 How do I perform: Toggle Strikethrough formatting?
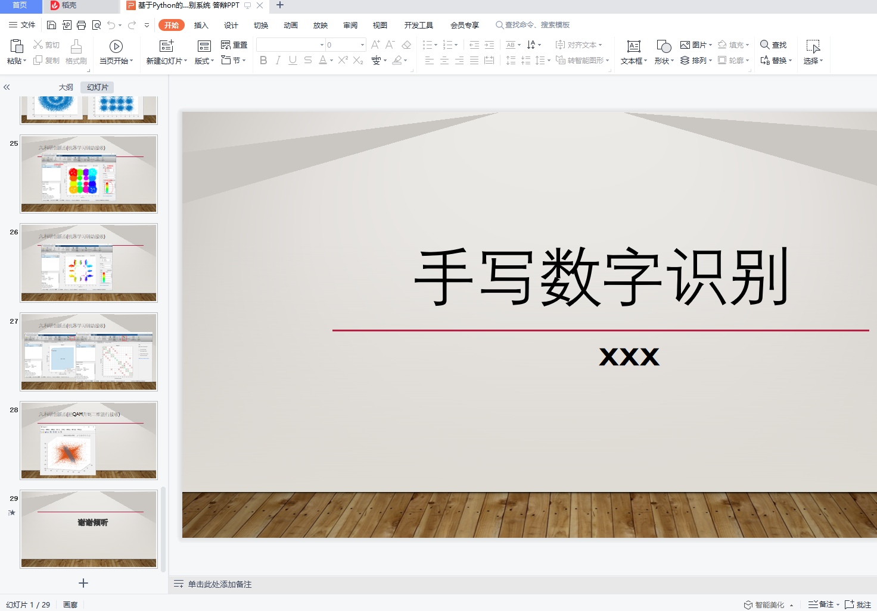(x=307, y=60)
